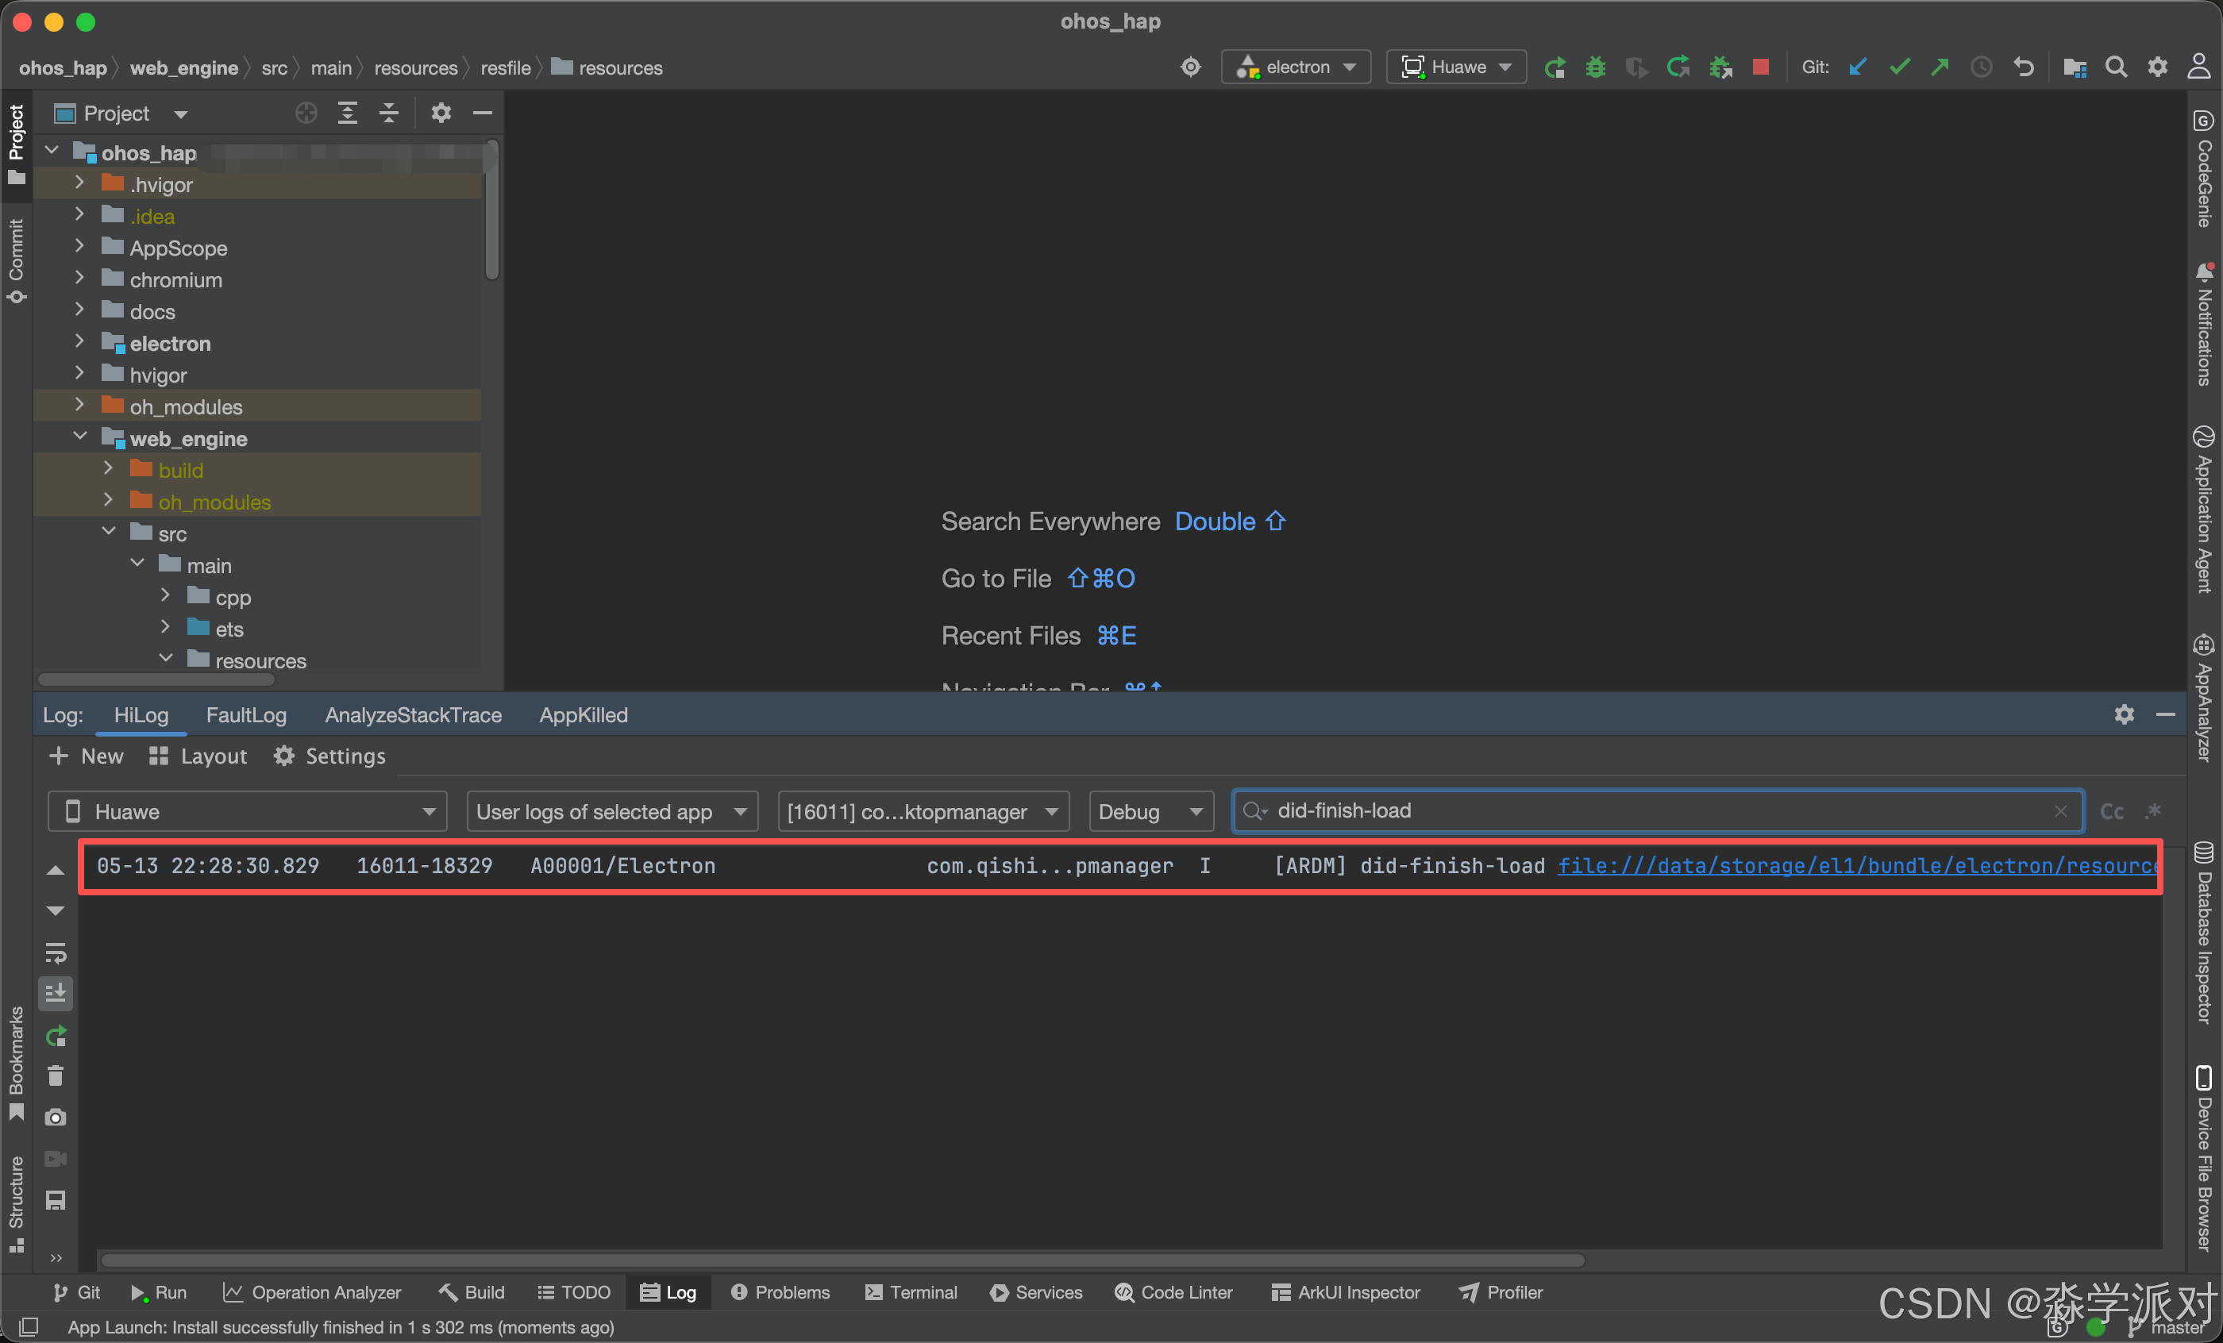2223x1343 pixels.
Task: Click the green Debug bug icon
Action: (1595, 67)
